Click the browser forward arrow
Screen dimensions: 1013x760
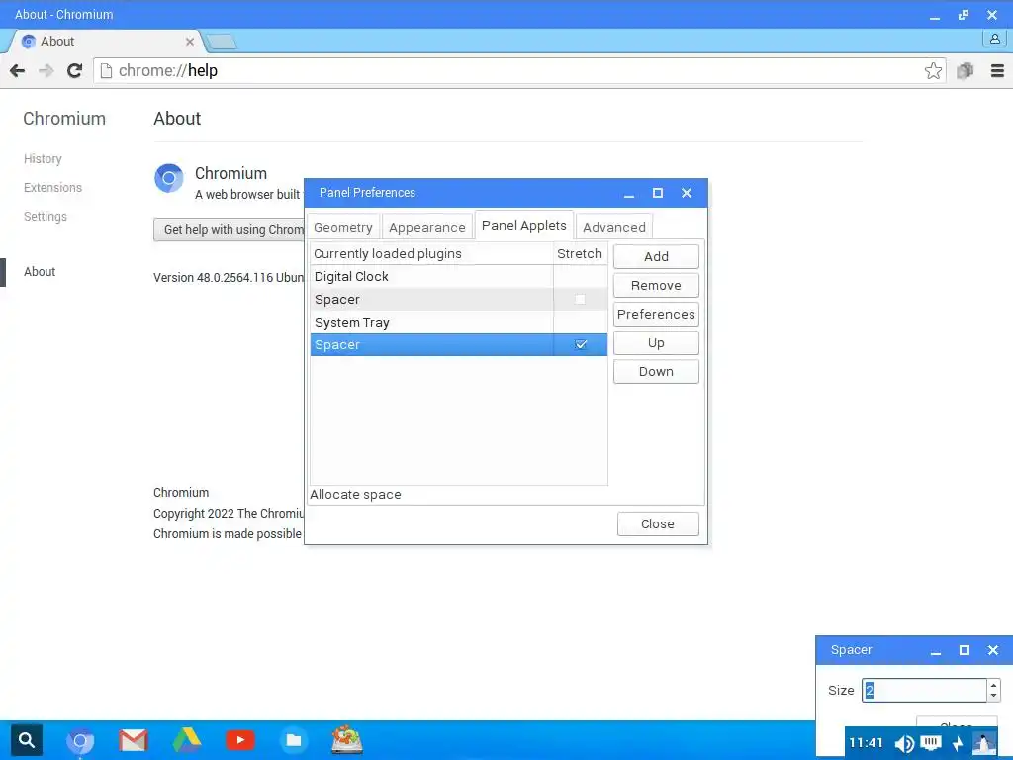[x=46, y=70]
